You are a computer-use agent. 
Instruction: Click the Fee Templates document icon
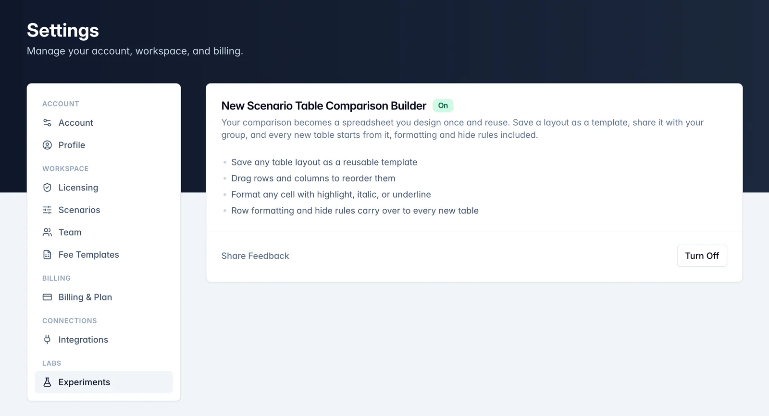tap(47, 255)
